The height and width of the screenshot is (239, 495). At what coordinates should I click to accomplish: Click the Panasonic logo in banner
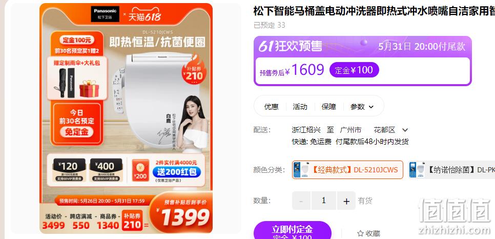coord(105,14)
